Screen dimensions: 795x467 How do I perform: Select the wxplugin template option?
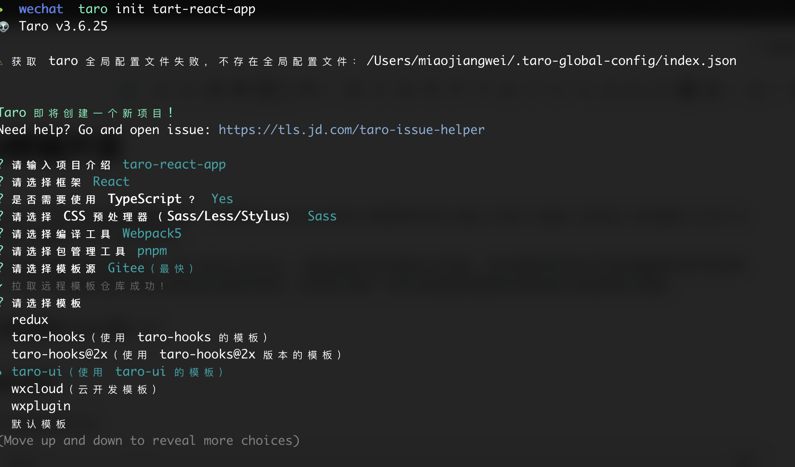tap(41, 406)
